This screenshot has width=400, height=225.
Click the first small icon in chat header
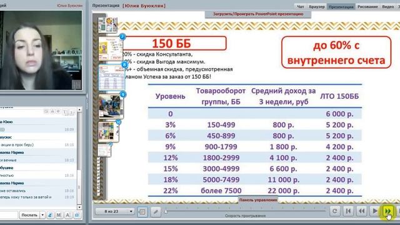click(46, 111)
